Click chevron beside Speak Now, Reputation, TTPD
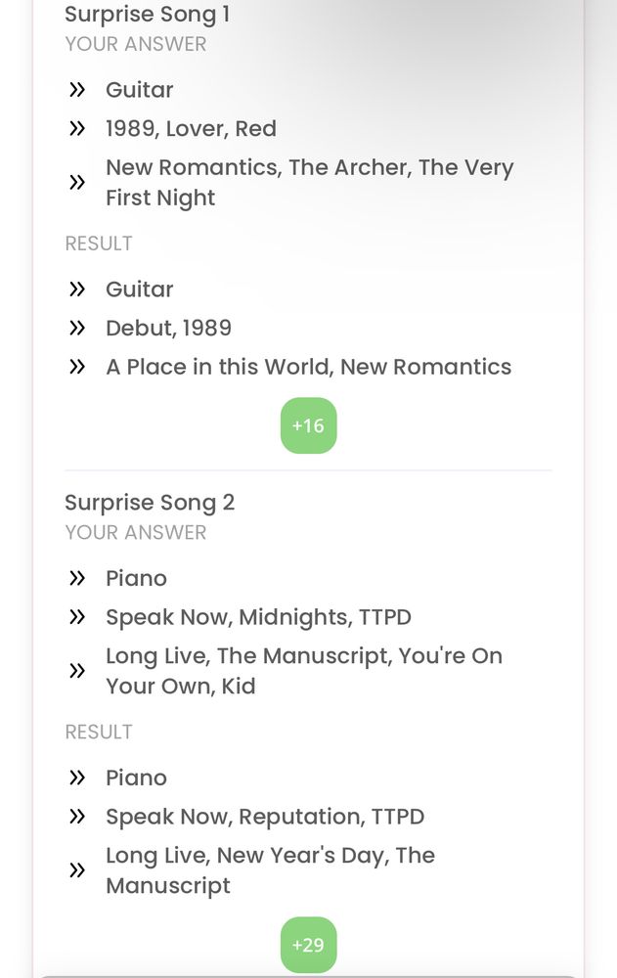Viewport: 617px width, 978px height. (x=76, y=817)
